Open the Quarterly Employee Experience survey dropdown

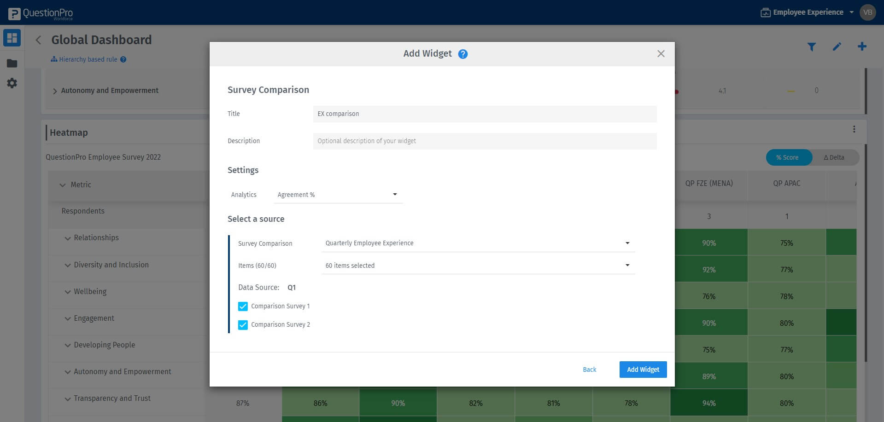[x=478, y=243]
